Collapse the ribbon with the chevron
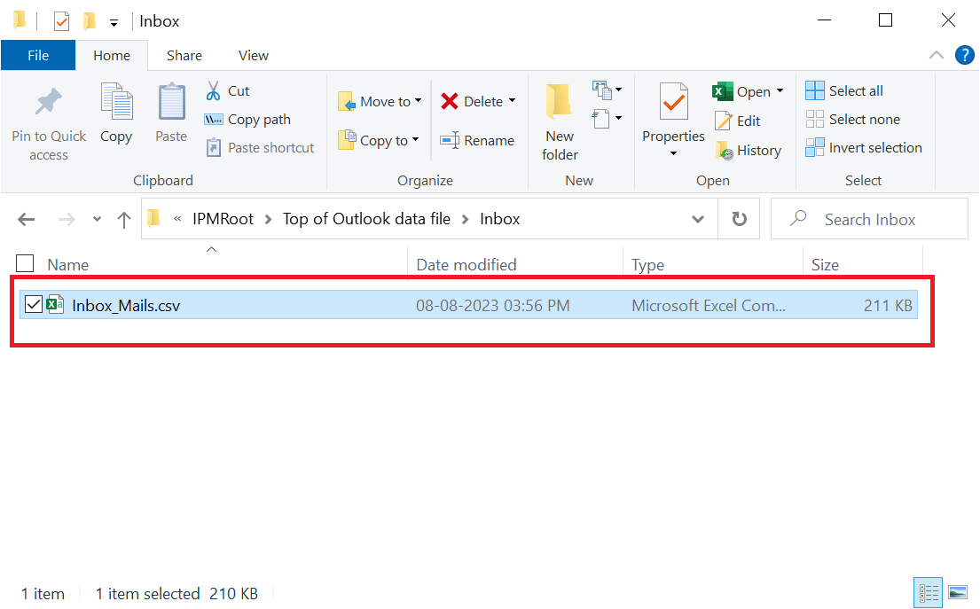 click(937, 55)
